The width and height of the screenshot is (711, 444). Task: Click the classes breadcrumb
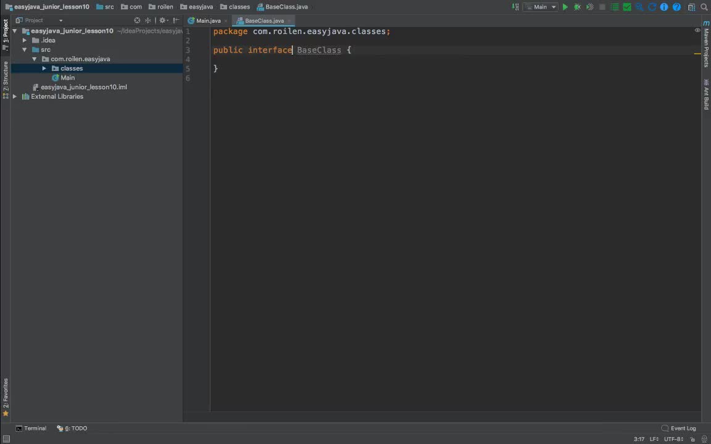tap(235, 7)
